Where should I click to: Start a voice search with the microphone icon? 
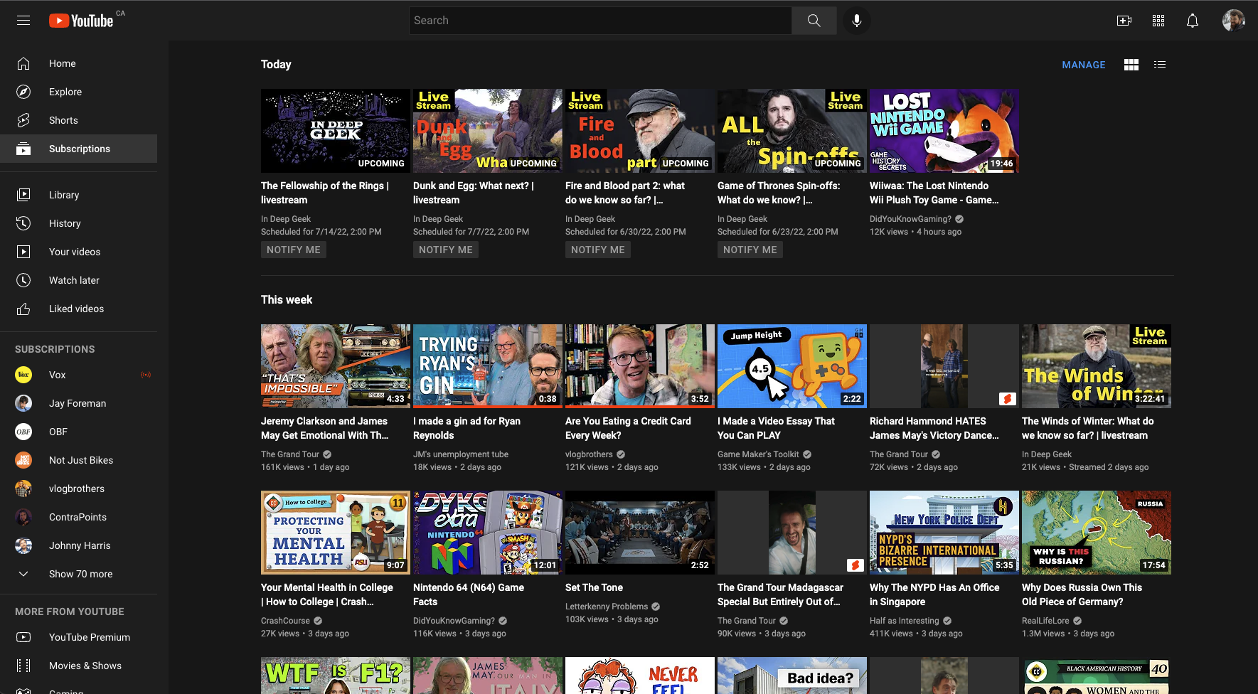pos(856,20)
